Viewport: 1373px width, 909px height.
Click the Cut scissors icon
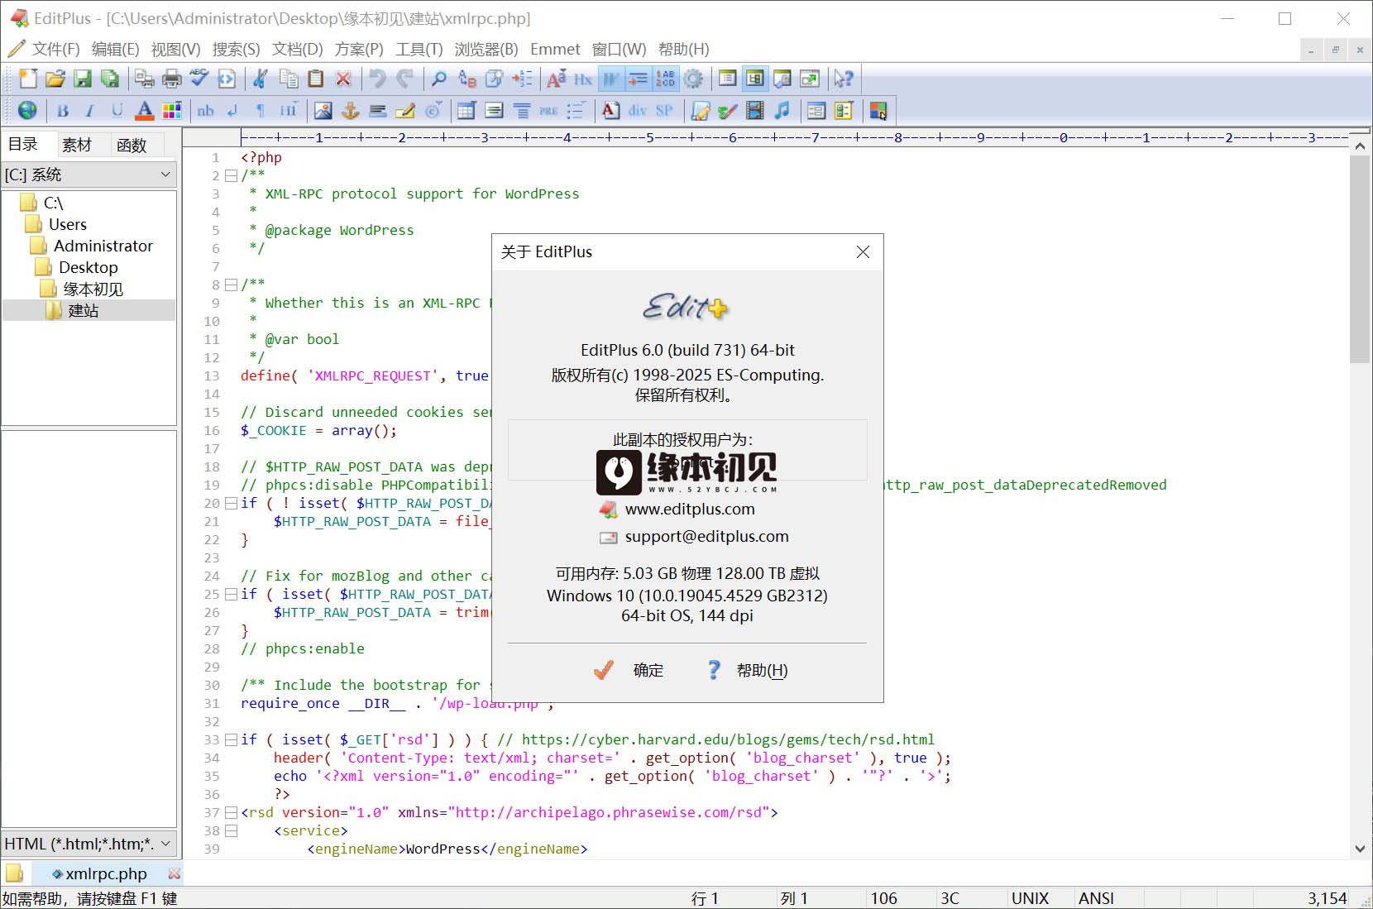click(261, 79)
